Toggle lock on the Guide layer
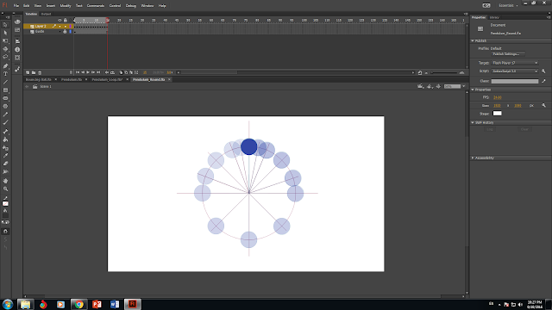Viewport: 552px width, 310px height. tap(65, 32)
